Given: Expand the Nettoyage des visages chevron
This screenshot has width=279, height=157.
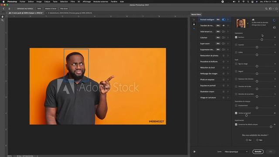Looking at the screenshot, I should 228,74.
